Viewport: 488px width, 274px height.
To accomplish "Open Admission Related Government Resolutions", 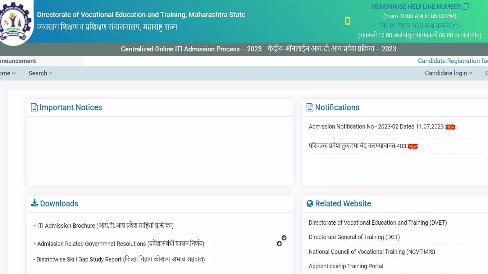I will click(x=120, y=244).
